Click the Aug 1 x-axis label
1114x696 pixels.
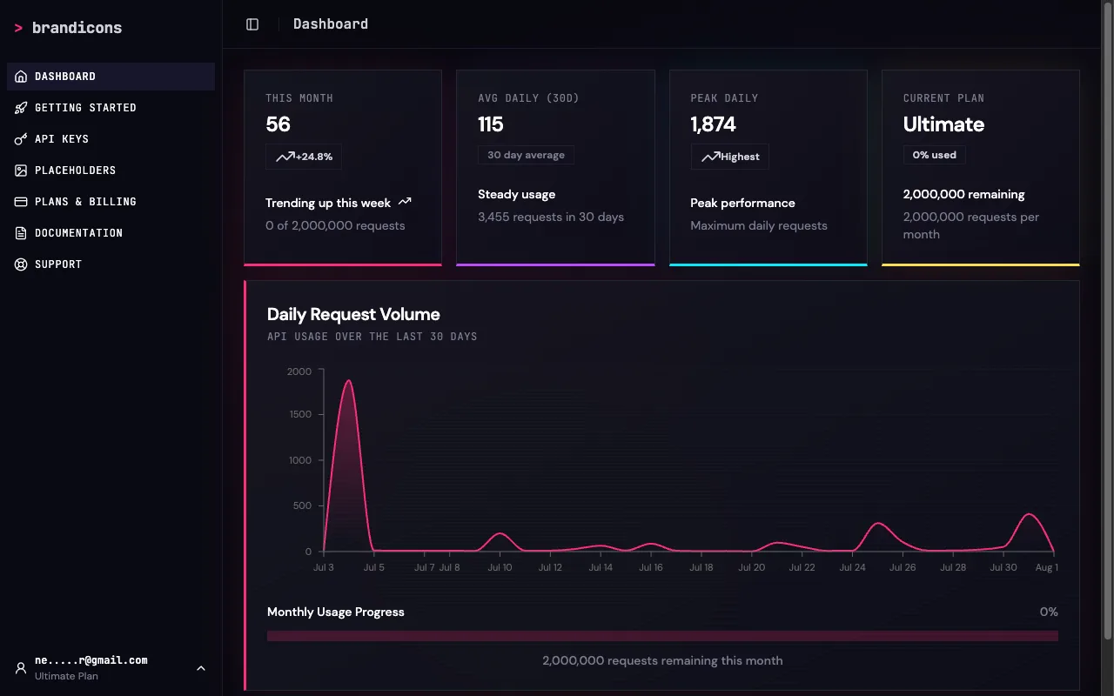pyautogui.click(x=1046, y=567)
